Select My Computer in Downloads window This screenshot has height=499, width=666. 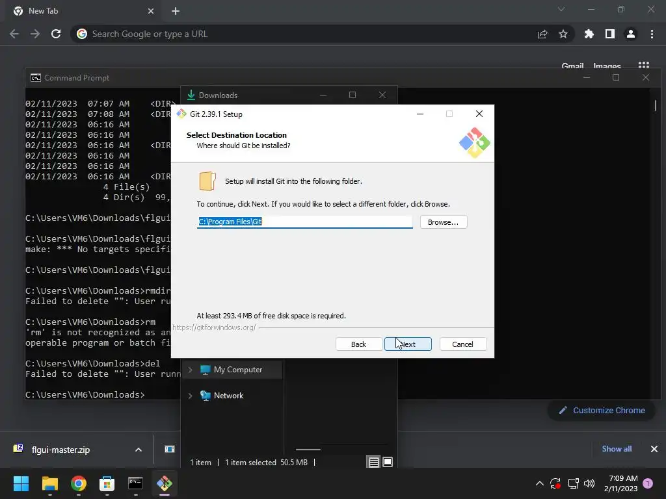(238, 370)
